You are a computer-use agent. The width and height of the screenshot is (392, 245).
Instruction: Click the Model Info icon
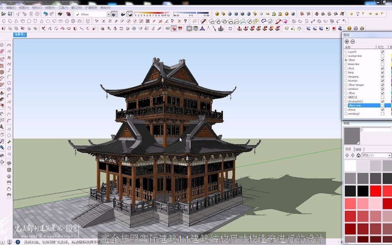click(x=68, y=14)
